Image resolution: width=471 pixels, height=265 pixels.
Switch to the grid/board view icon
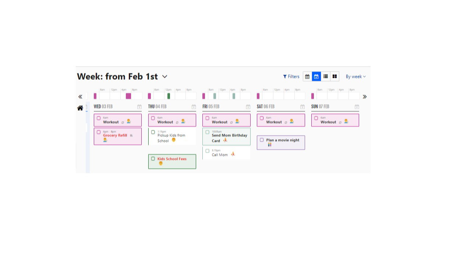[334, 77]
